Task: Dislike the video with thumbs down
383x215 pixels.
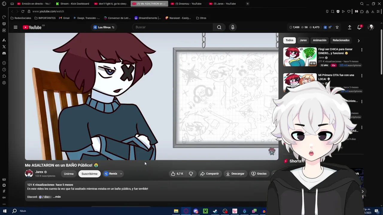Action: tap(191, 174)
